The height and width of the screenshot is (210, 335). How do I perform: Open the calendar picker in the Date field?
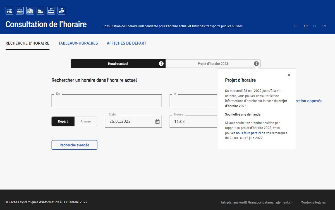pos(157,121)
